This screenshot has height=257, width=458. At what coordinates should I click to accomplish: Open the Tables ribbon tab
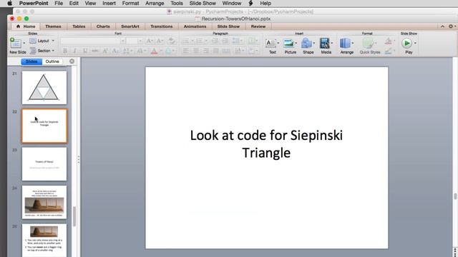click(x=79, y=26)
